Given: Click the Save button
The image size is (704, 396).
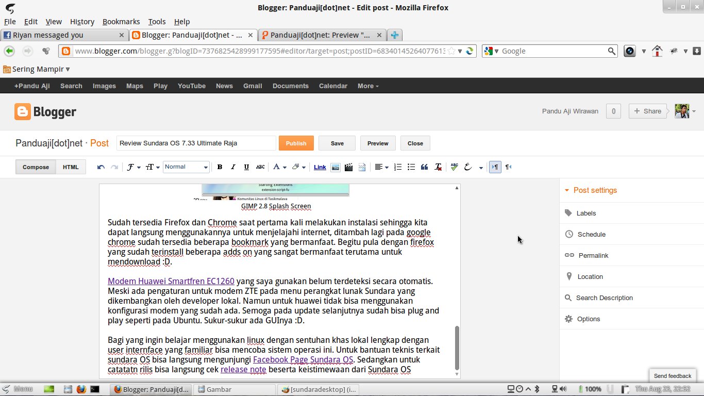Looking at the screenshot, I should point(337,143).
